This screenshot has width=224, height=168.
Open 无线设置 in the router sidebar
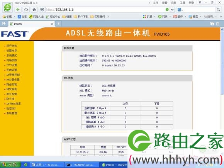coord(12,70)
